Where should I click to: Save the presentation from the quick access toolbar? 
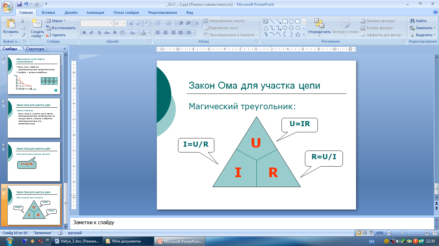[19, 4]
